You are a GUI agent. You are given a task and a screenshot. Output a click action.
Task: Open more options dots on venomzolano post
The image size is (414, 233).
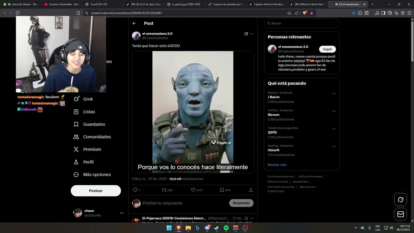tap(252, 34)
